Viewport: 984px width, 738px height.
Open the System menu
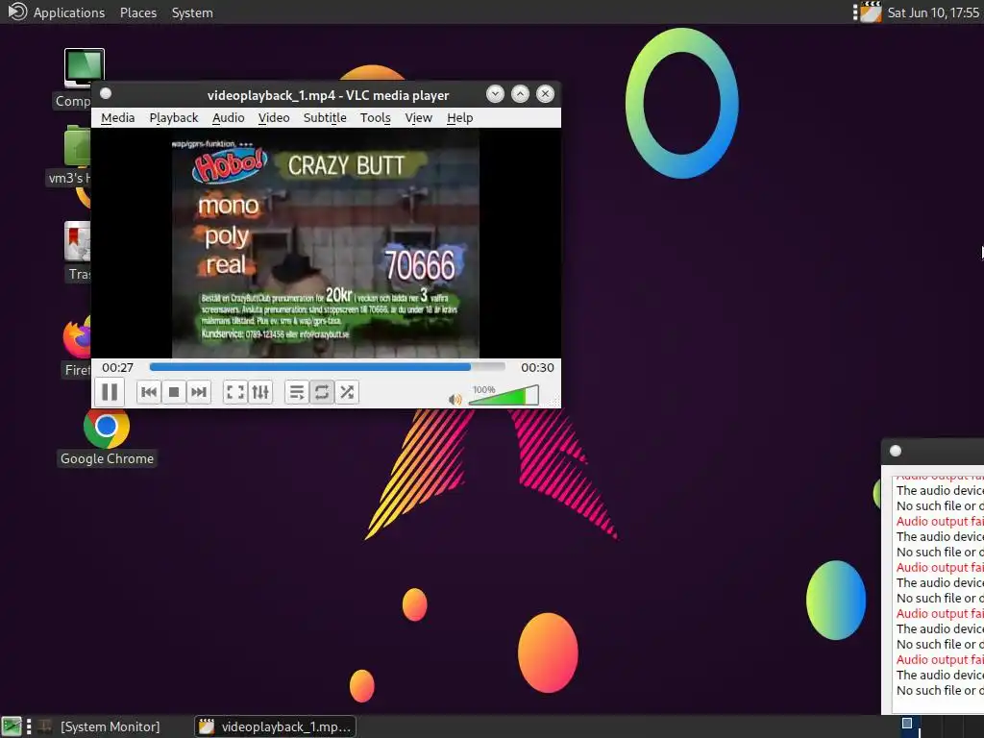pos(192,12)
